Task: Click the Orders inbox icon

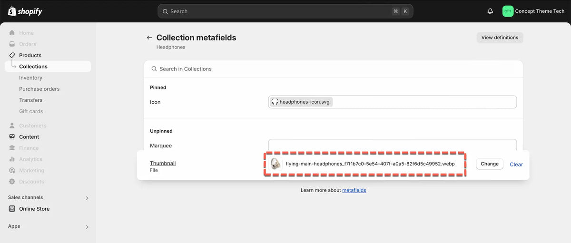Action: (12, 44)
